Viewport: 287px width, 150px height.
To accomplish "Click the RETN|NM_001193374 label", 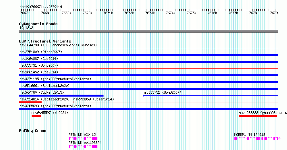I will point(85,143).
